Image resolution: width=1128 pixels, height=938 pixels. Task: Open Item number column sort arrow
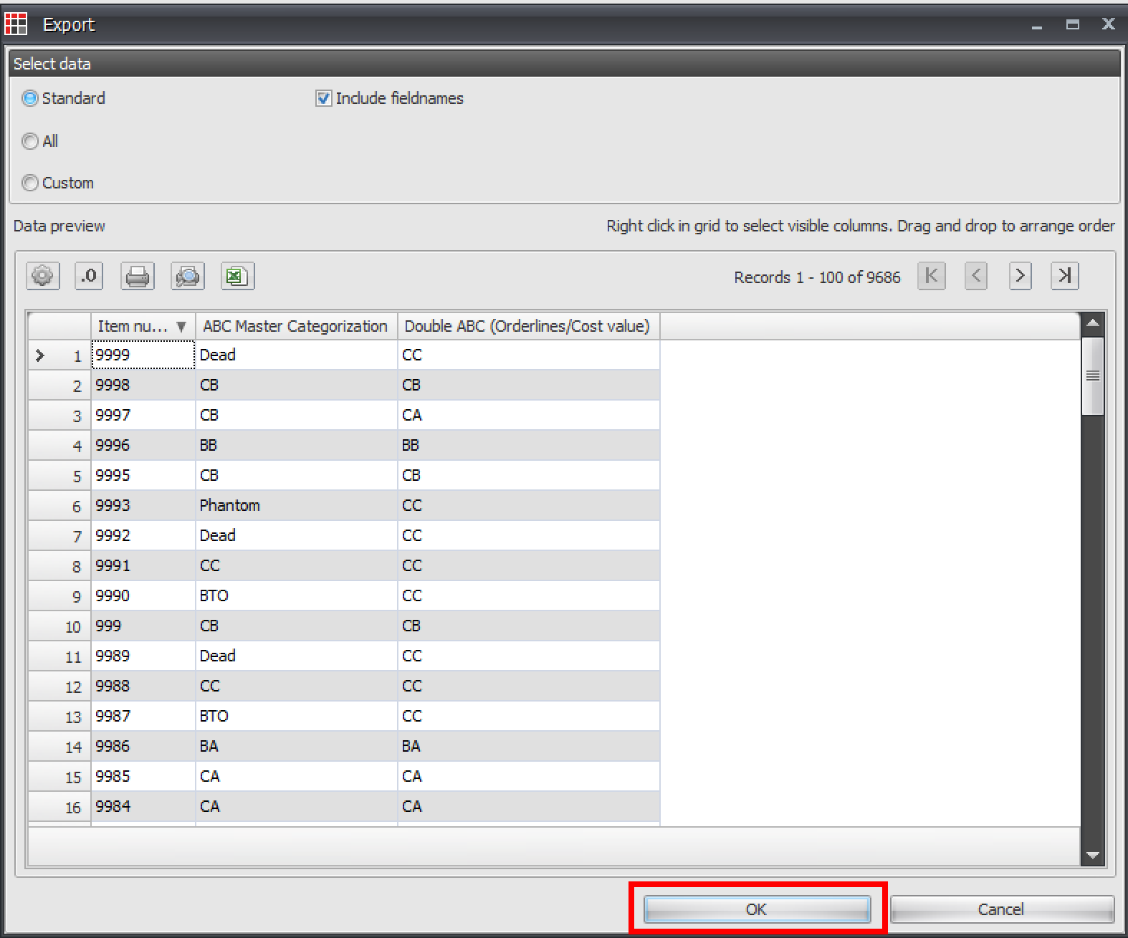[x=181, y=327]
